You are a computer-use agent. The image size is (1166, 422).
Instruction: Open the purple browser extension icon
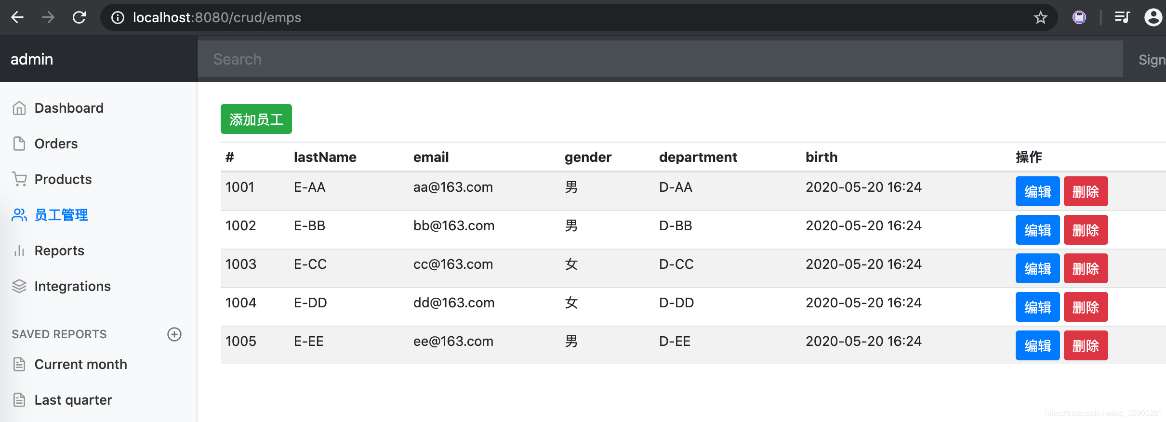tap(1079, 17)
